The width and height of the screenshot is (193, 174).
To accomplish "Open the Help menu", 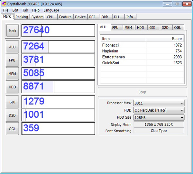I will click(36, 10).
